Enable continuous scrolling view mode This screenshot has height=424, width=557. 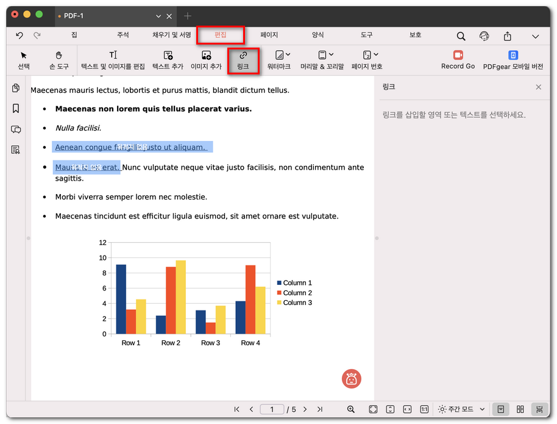pos(539,409)
